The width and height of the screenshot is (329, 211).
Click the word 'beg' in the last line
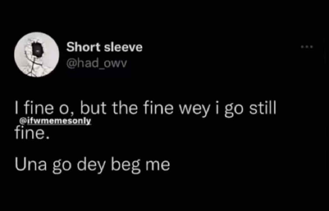[x=126, y=166]
